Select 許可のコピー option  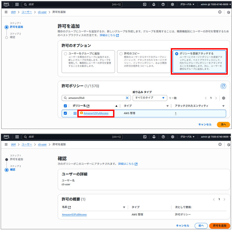[x=144, y=61]
